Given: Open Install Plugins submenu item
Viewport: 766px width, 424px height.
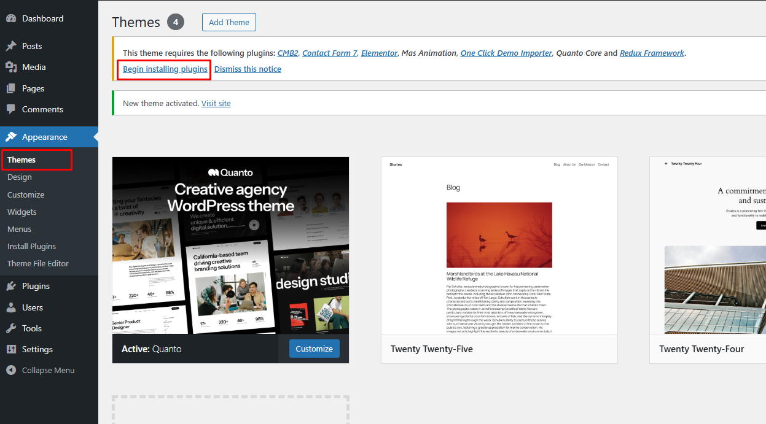Looking at the screenshot, I should pyautogui.click(x=31, y=246).
